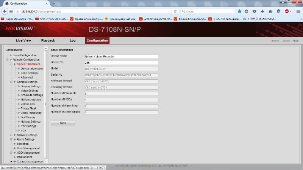Collapse the Device Parameters tree node
This screenshot has width=303, height=170.
pyautogui.click(x=11, y=64)
